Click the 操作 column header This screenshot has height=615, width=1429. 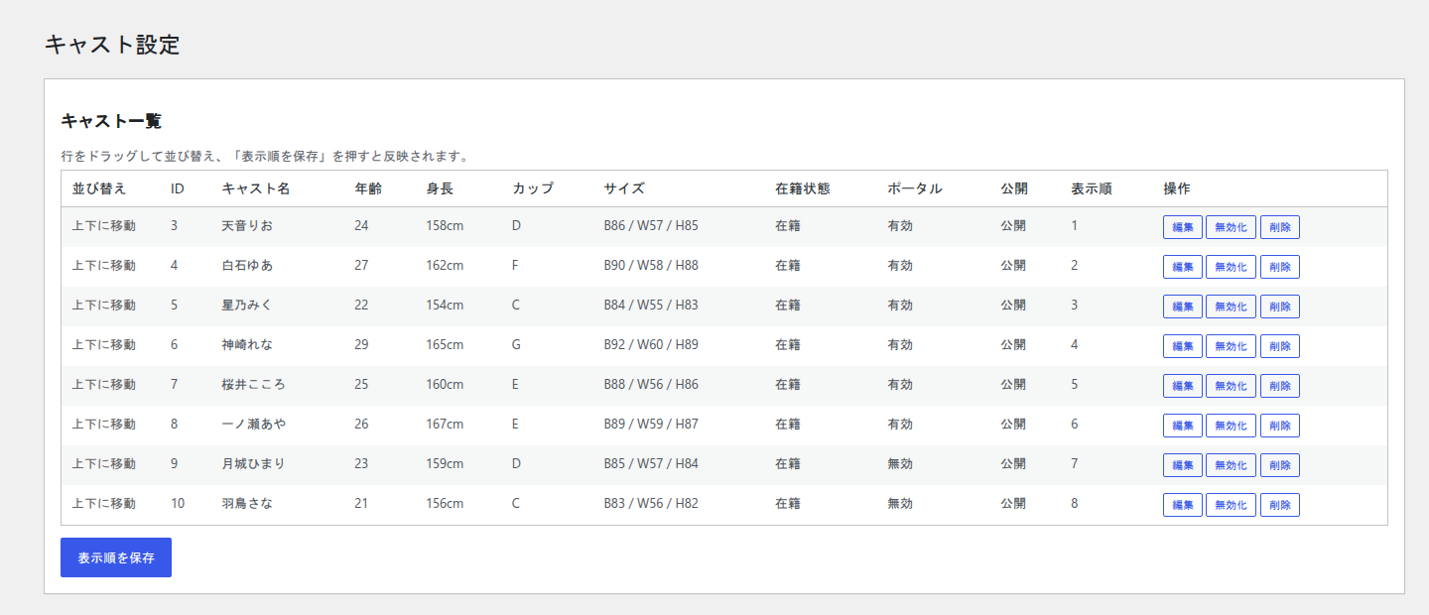1177,188
